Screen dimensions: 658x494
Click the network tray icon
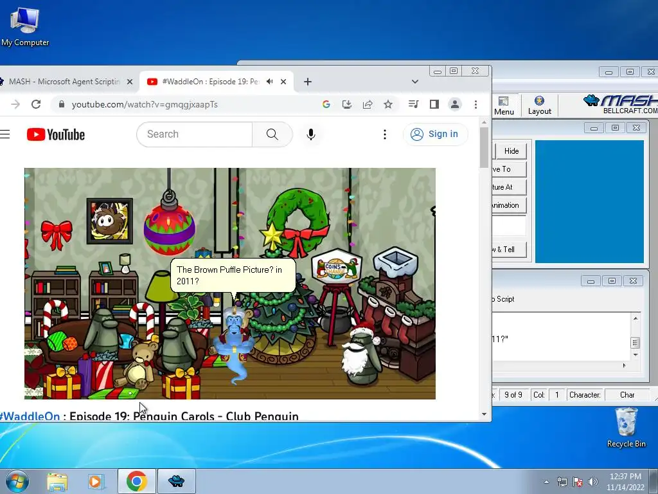[x=562, y=482]
